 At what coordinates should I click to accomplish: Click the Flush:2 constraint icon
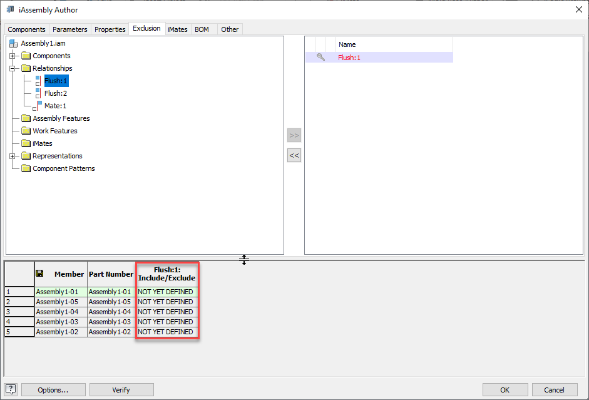point(38,93)
